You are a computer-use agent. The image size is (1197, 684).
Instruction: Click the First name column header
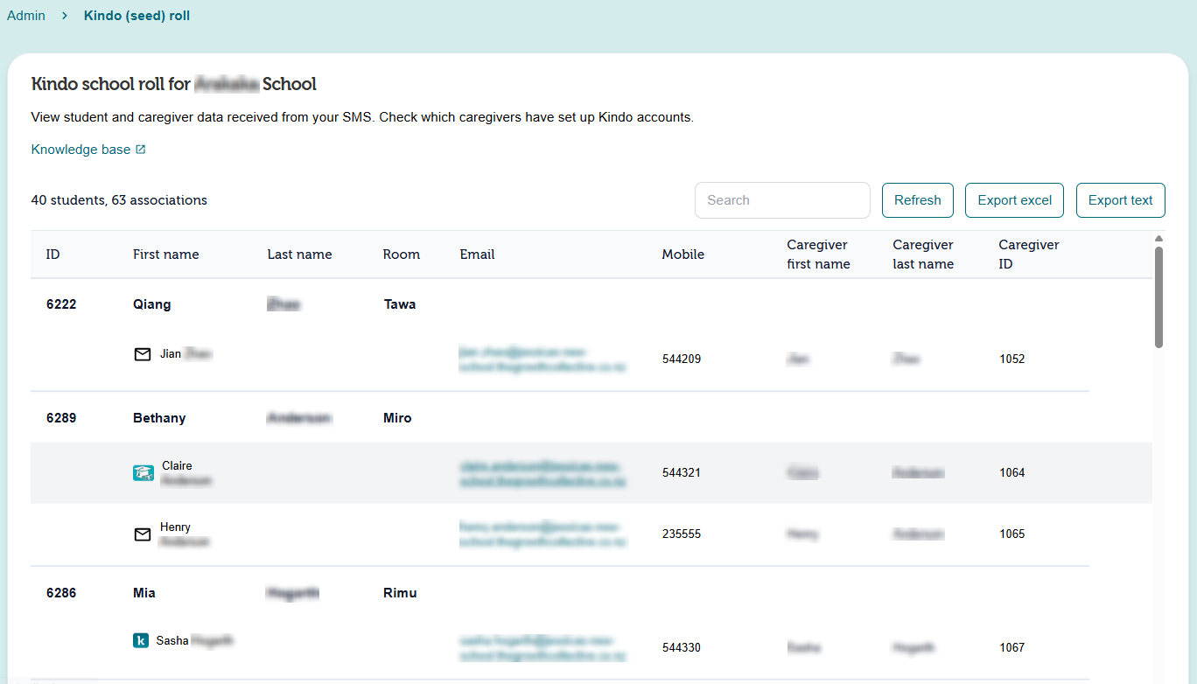point(166,255)
